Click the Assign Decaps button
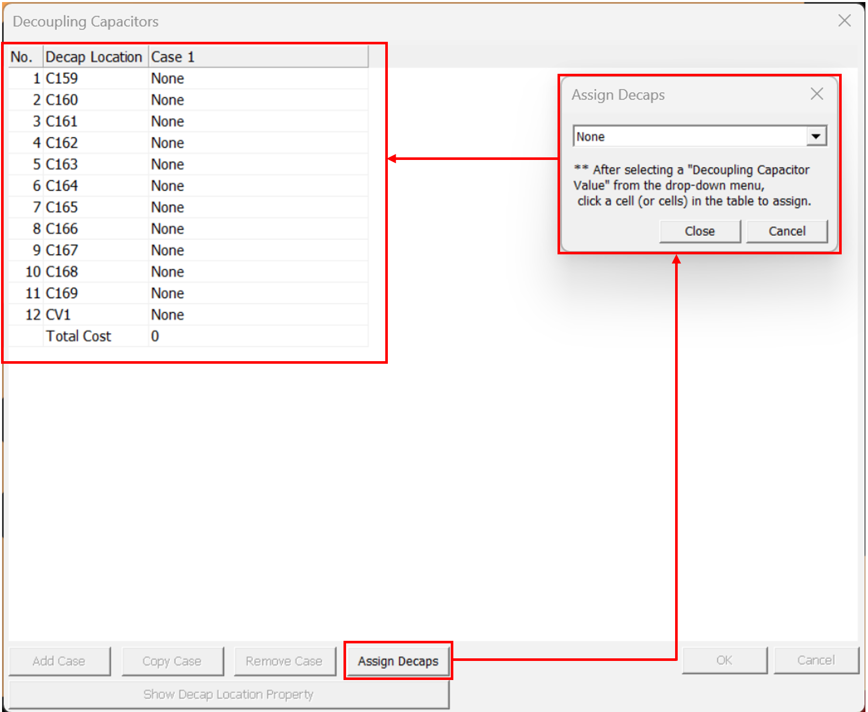 pos(398,661)
